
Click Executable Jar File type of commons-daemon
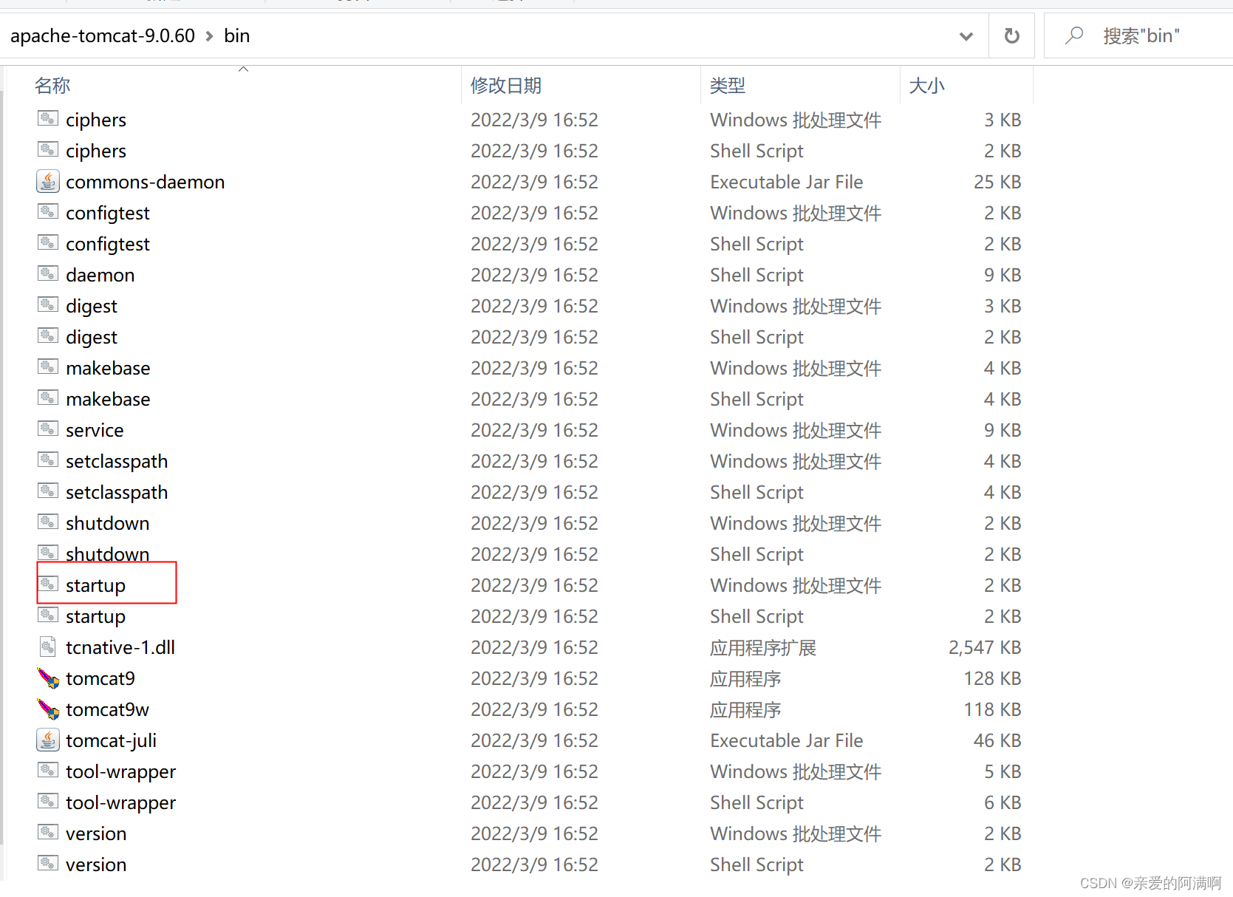tap(787, 182)
